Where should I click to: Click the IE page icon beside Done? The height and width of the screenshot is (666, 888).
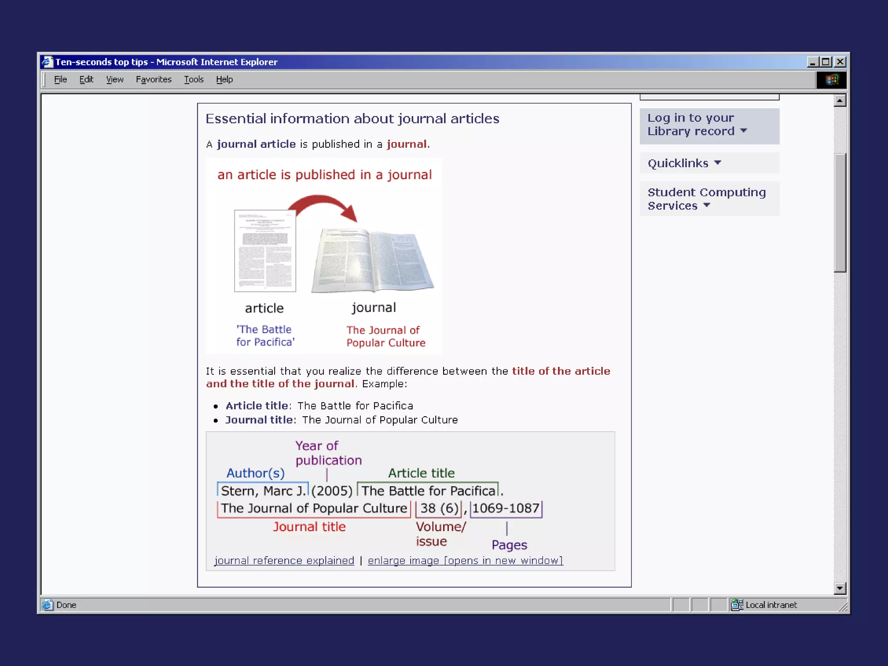tap(47, 604)
